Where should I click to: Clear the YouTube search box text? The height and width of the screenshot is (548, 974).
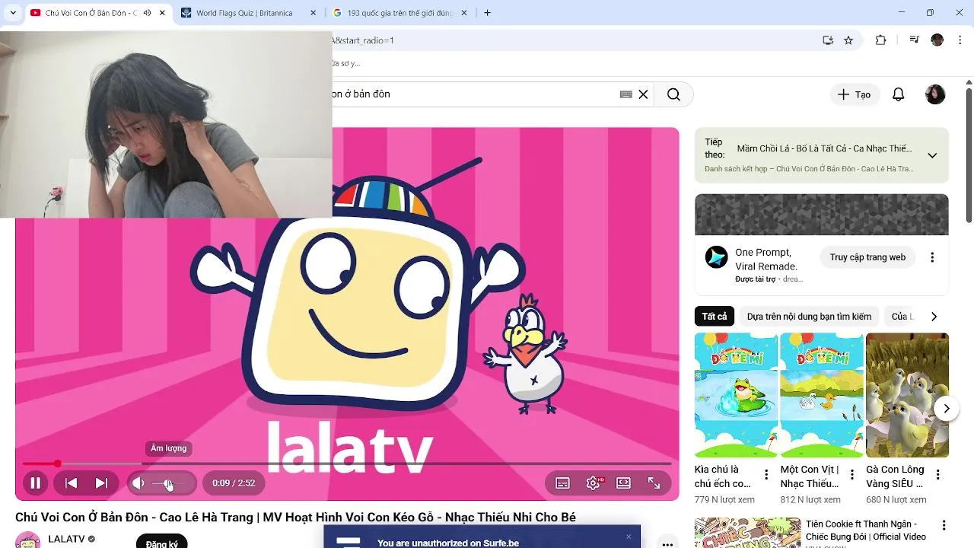tap(643, 94)
